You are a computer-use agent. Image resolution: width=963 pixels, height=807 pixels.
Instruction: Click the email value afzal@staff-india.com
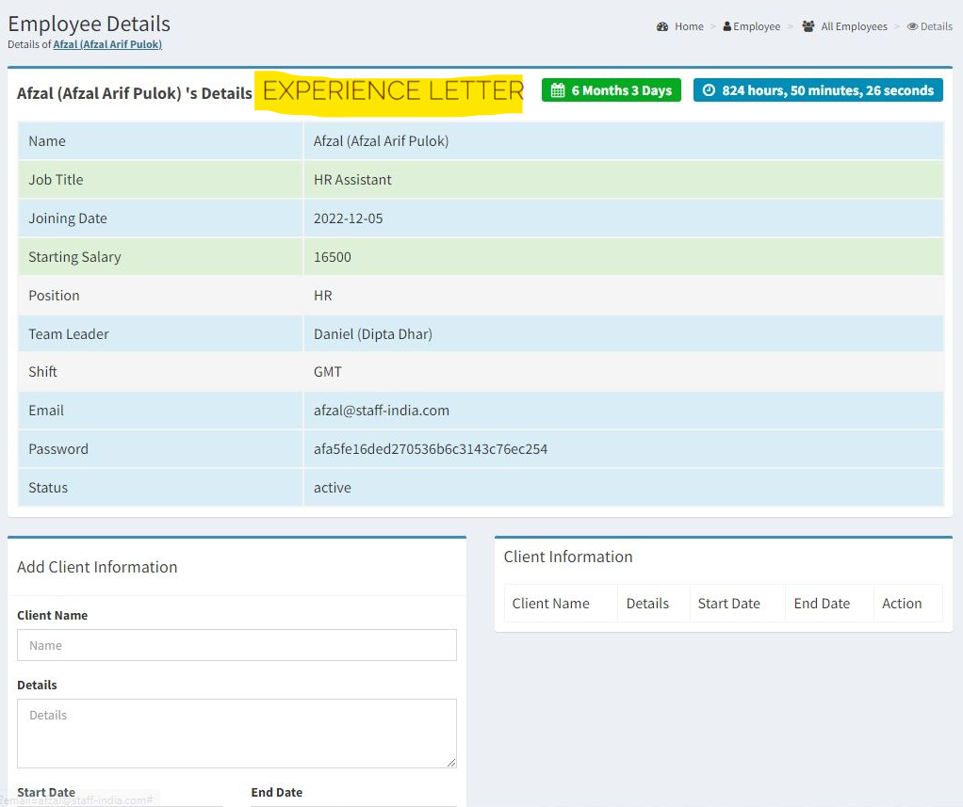tap(382, 411)
